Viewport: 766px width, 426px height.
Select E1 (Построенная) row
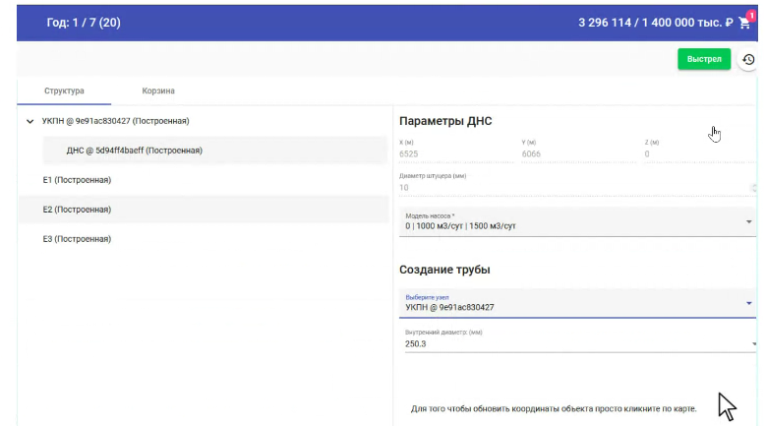click(x=204, y=180)
